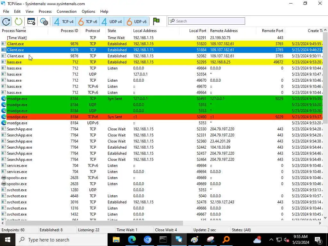Viewport: 328px width, 246px height.
Task: Toggle the TCP v4 filter
Action: point(64,21)
